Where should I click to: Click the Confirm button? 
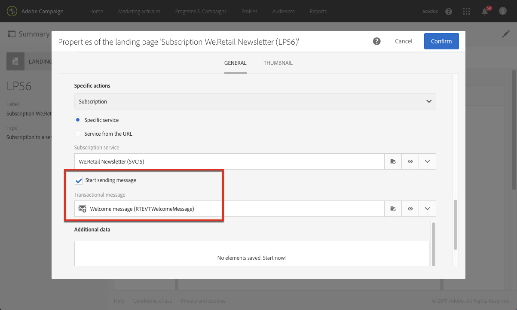click(441, 41)
